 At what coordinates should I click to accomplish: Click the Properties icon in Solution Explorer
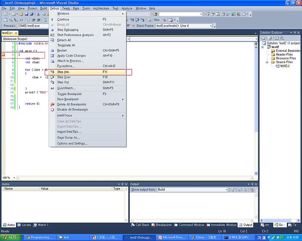click(x=263, y=38)
